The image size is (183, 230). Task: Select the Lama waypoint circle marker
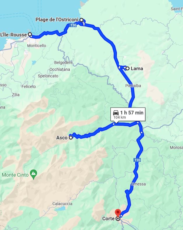pyautogui.click(x=127, y=68)
